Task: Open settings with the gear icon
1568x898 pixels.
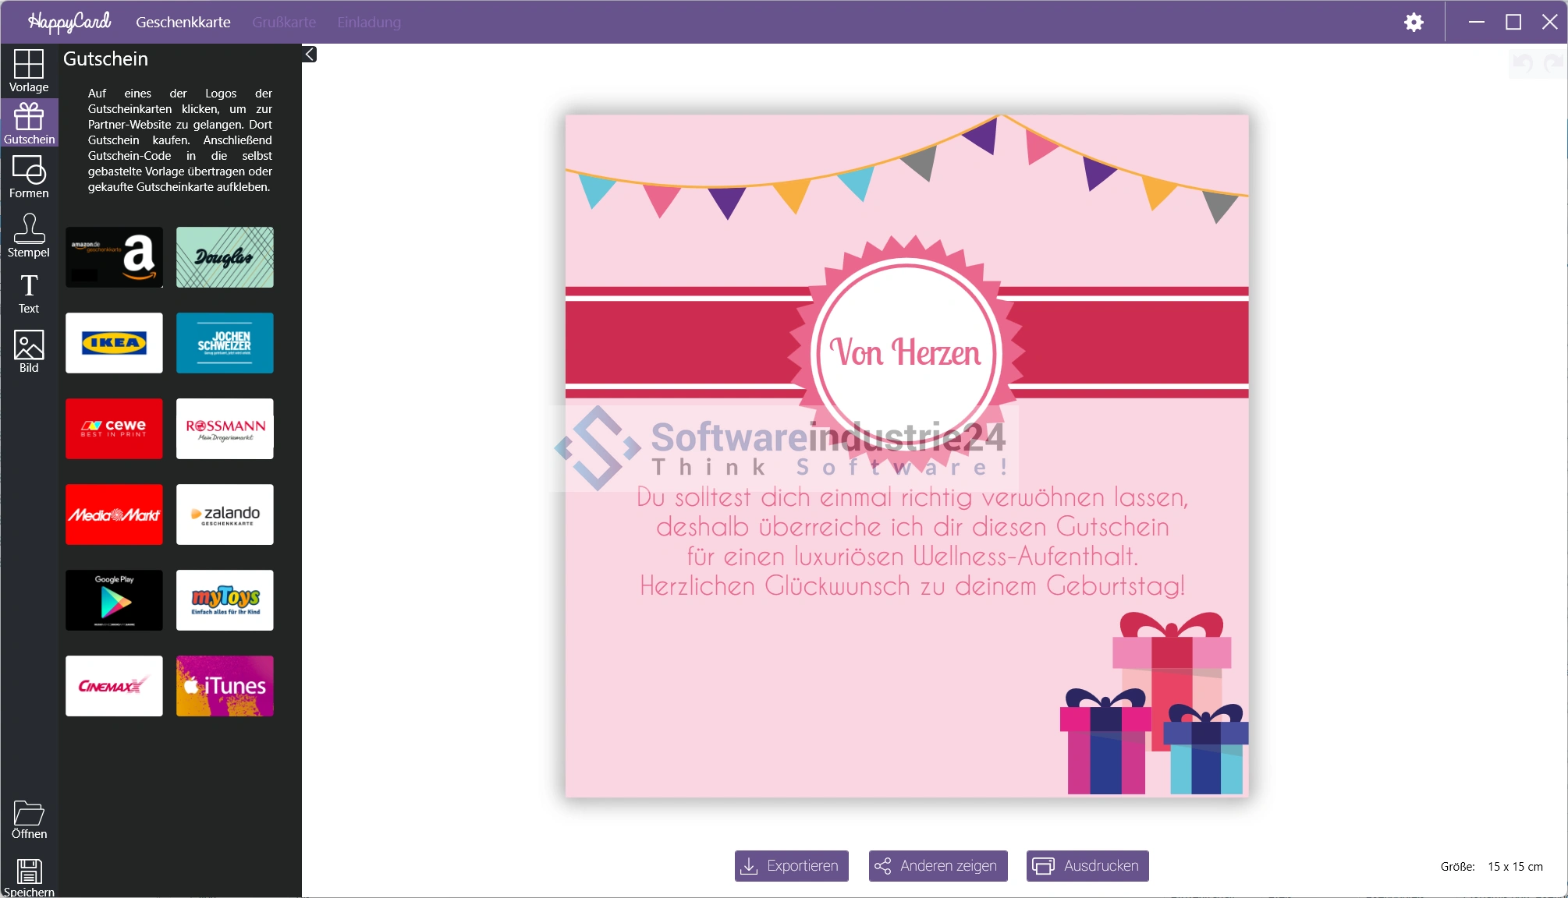Action: click(x=1414, y=22)
